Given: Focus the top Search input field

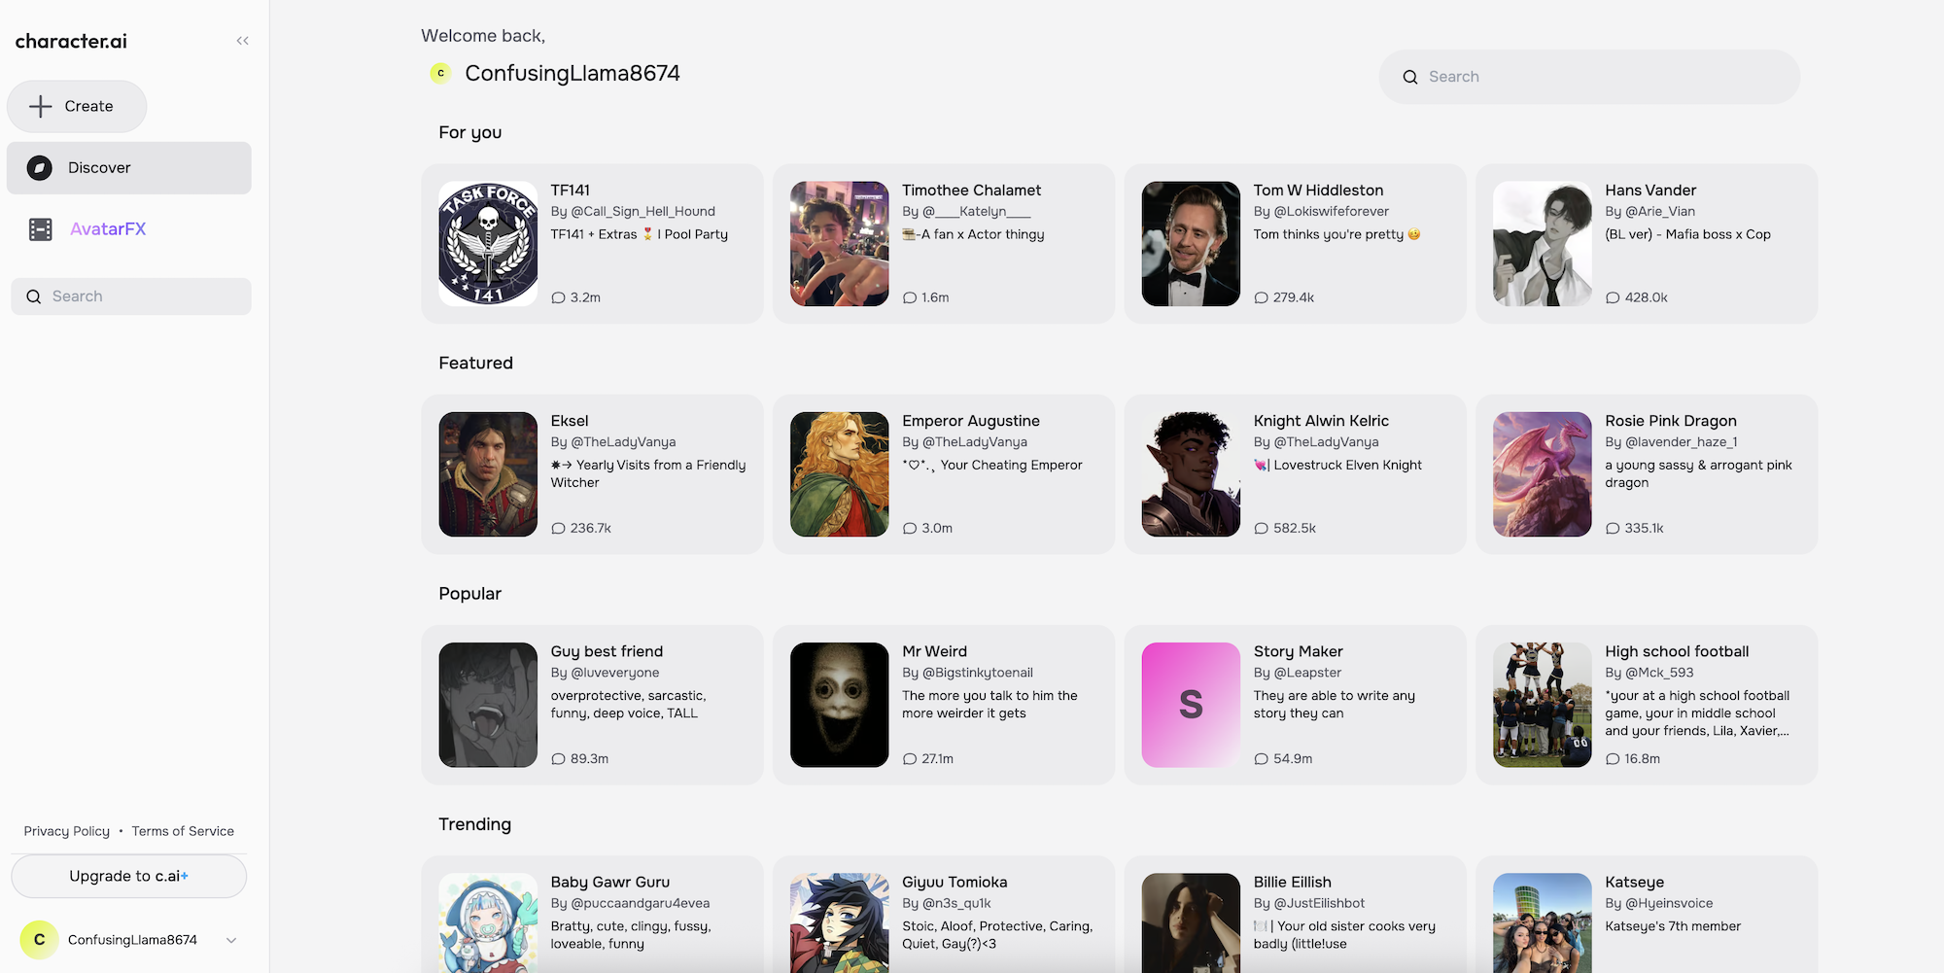Looking at the screenshot, I should (1589, 77).
